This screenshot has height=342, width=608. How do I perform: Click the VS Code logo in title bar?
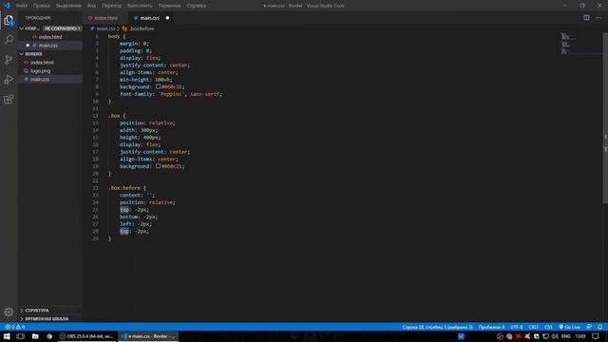(x=7, y=6)
